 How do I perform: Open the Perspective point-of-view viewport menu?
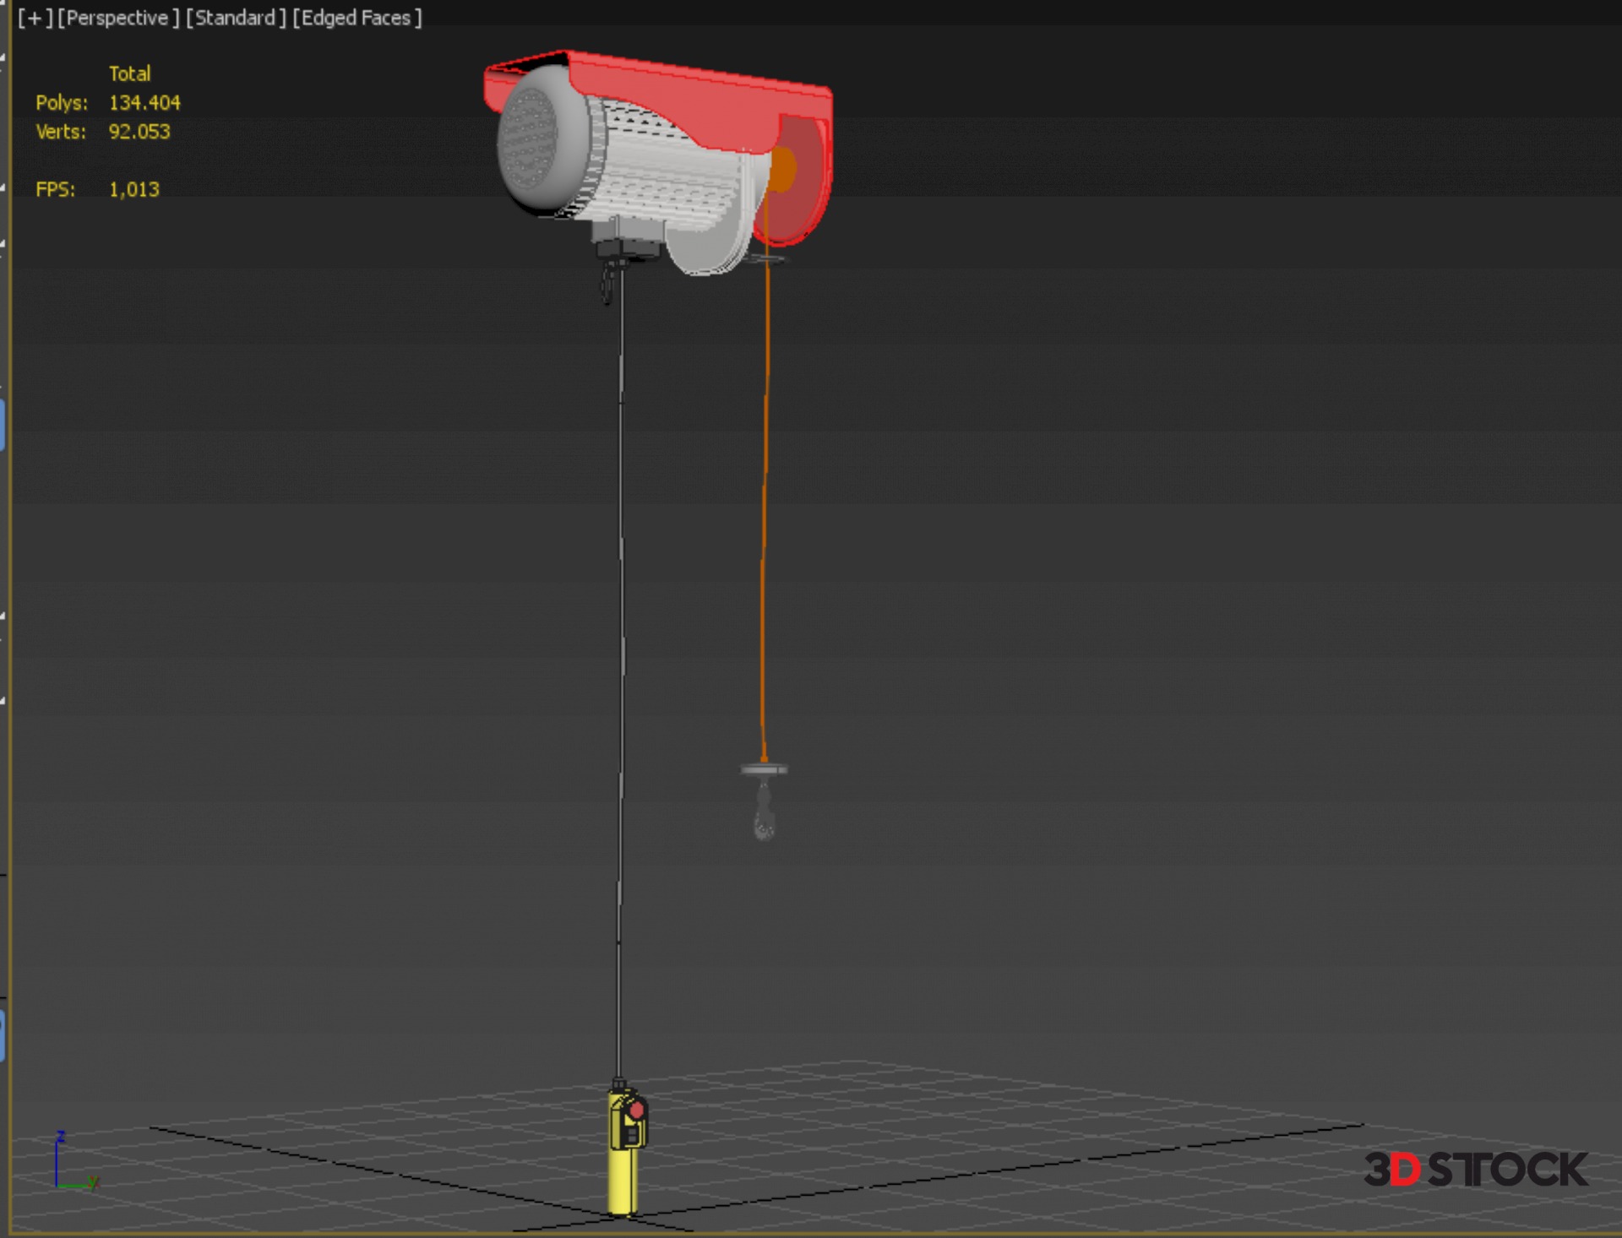[118, 18]
